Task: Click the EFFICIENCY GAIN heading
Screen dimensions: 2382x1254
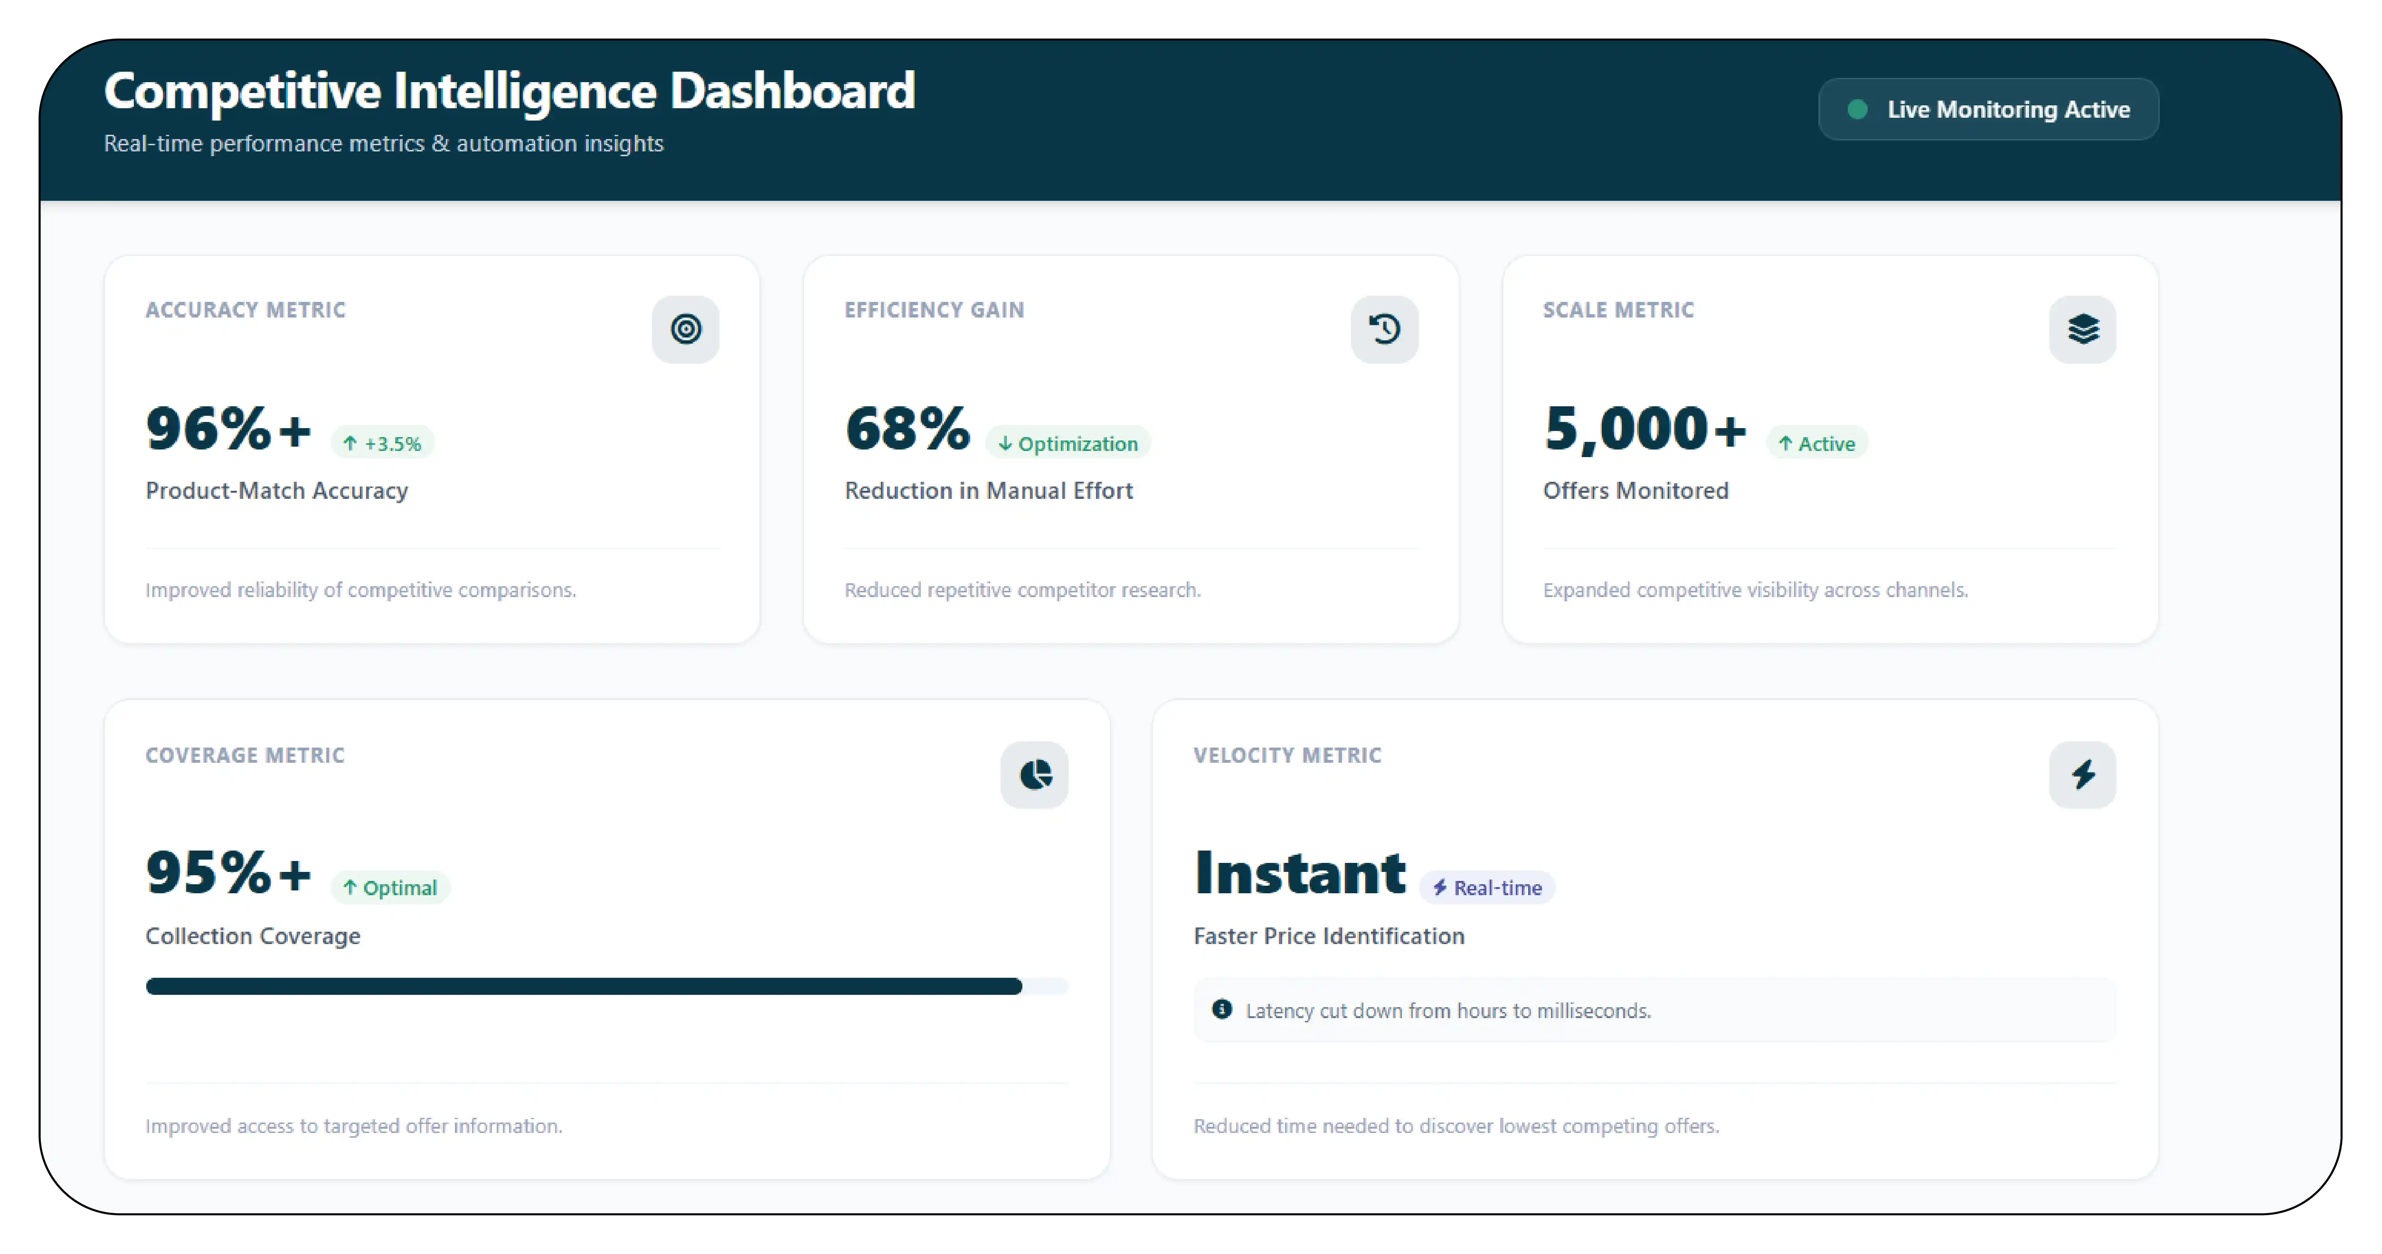Action: click(934, 310)
